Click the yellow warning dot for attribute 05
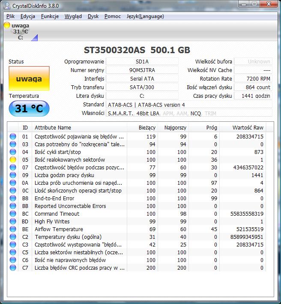Image resolution: width=281 pixels, height=304 pixels. [13, 160]
